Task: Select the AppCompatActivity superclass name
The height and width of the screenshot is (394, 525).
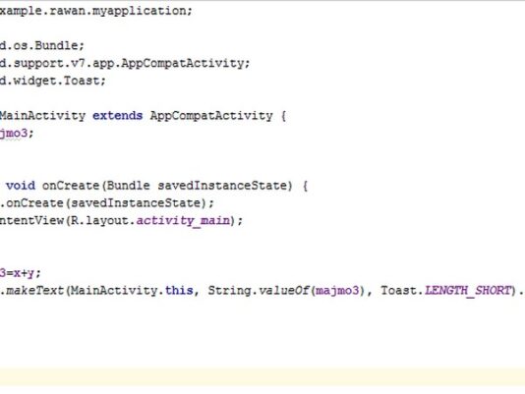Action: pos(211,116)
